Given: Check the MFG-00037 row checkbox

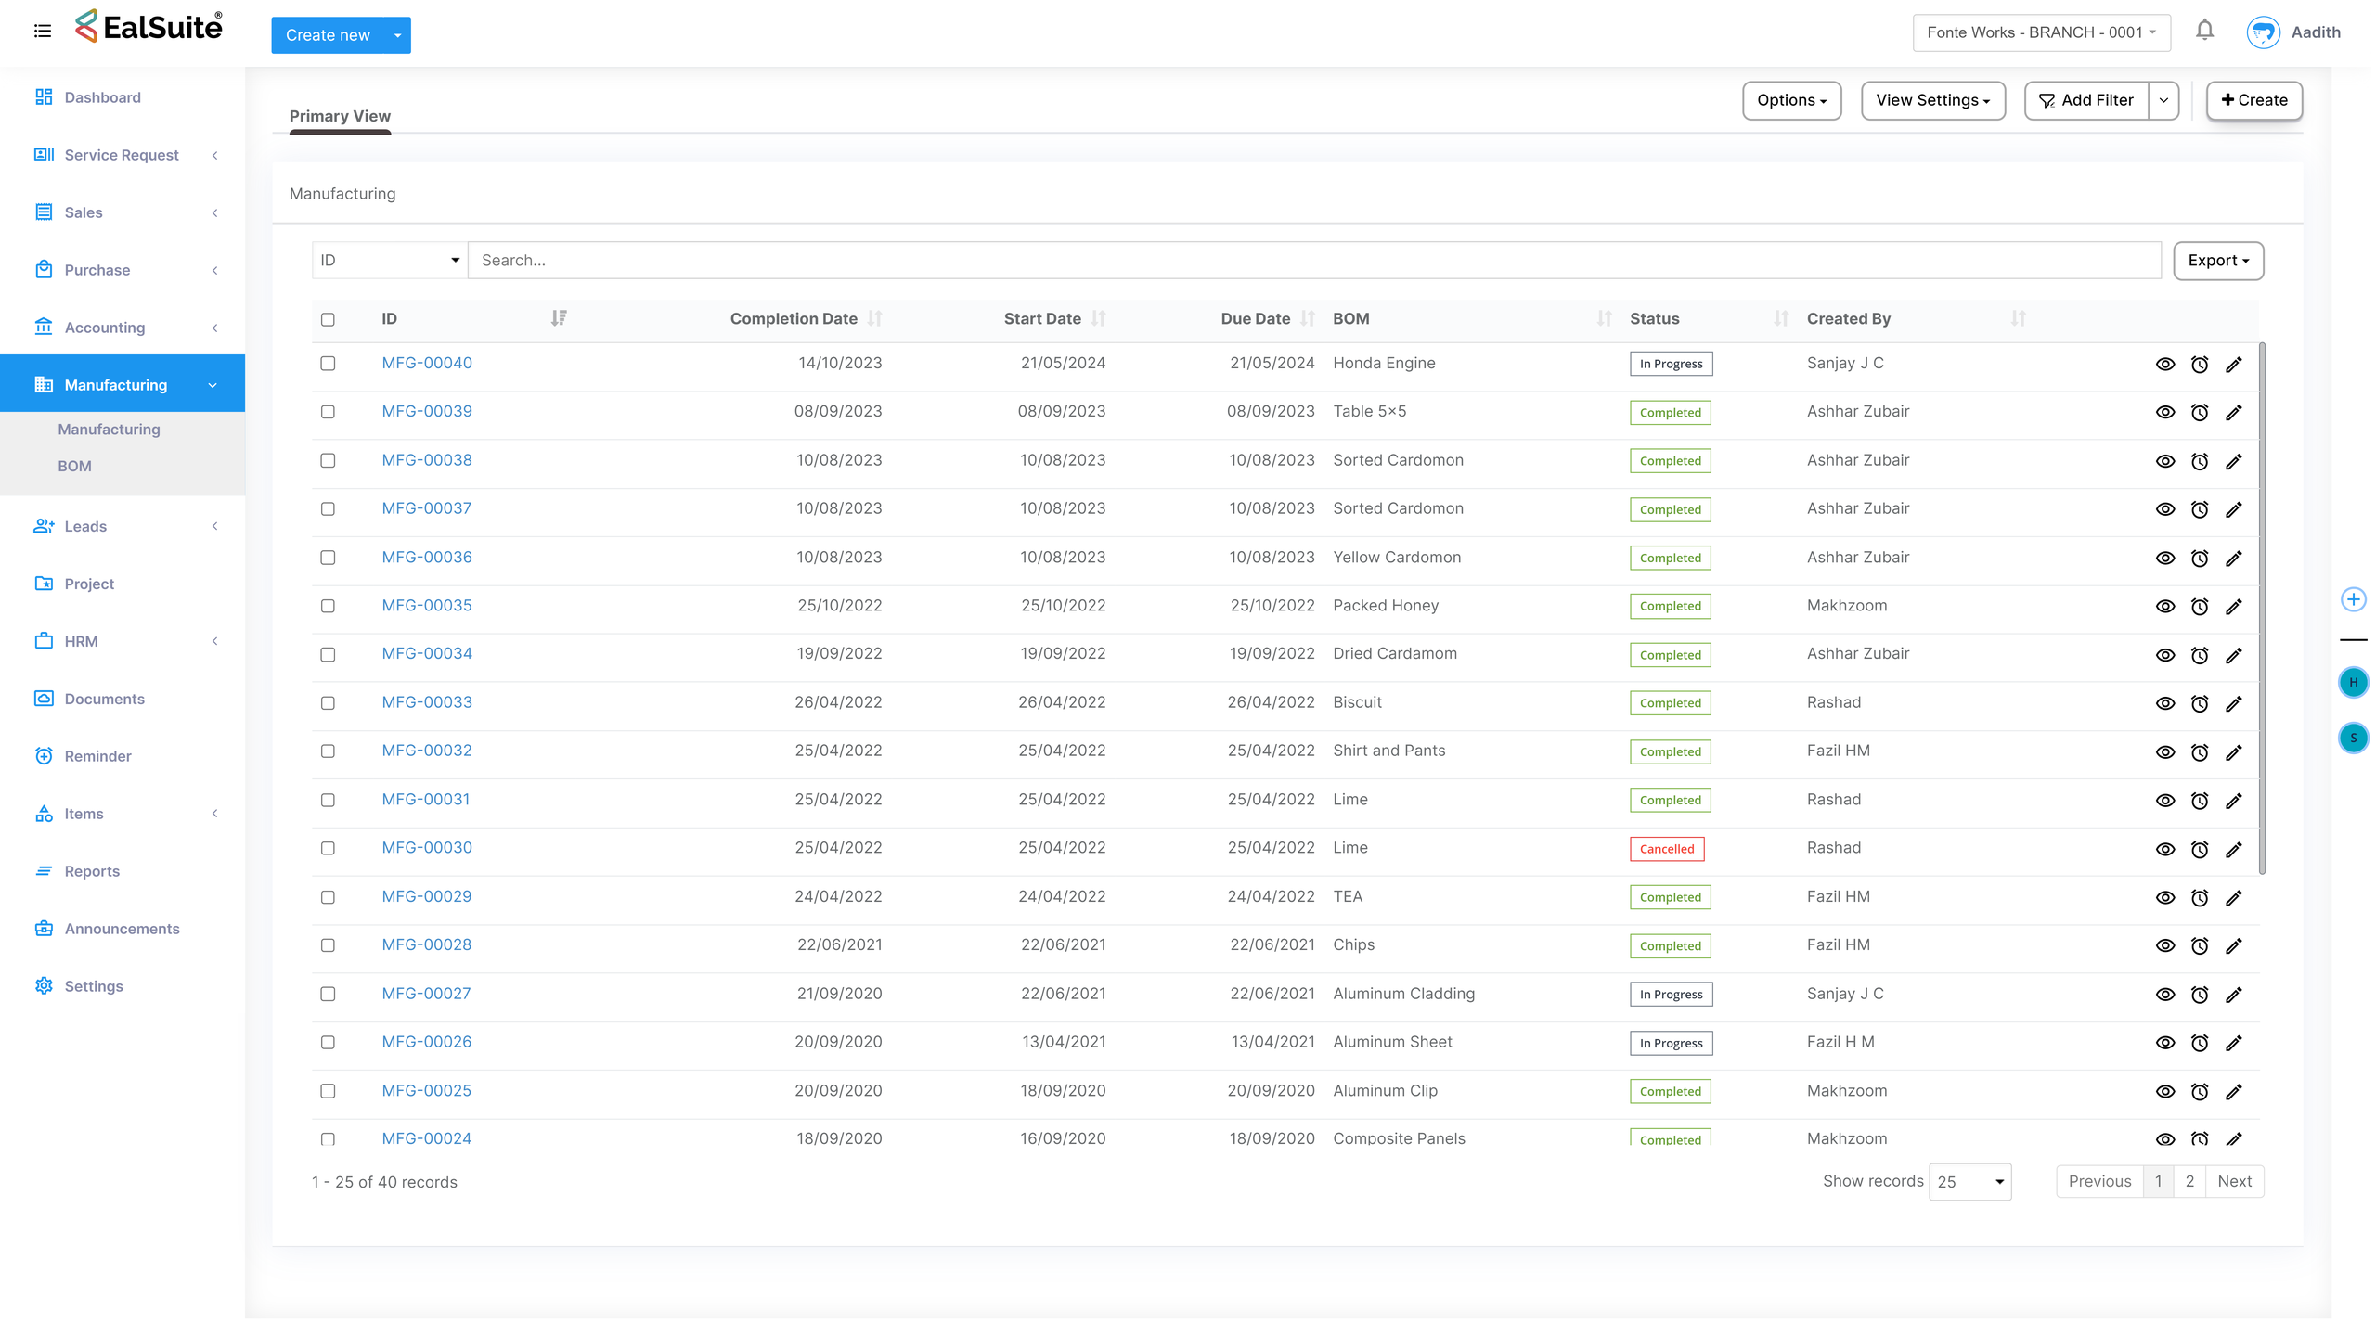Looking at the screenshot, I should pos(328,509).
